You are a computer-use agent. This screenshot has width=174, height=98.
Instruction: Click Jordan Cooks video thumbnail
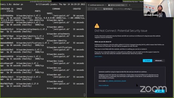159,8
